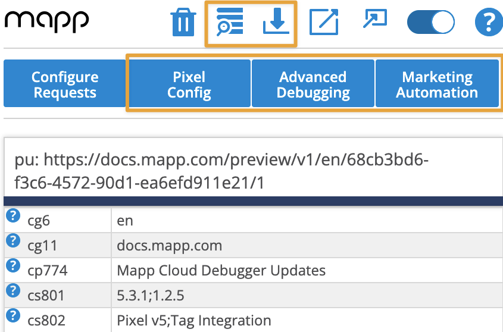Select 'Pixel v5;Tag Integration' value
Screen dimensions: 503x332
[194, 321]
